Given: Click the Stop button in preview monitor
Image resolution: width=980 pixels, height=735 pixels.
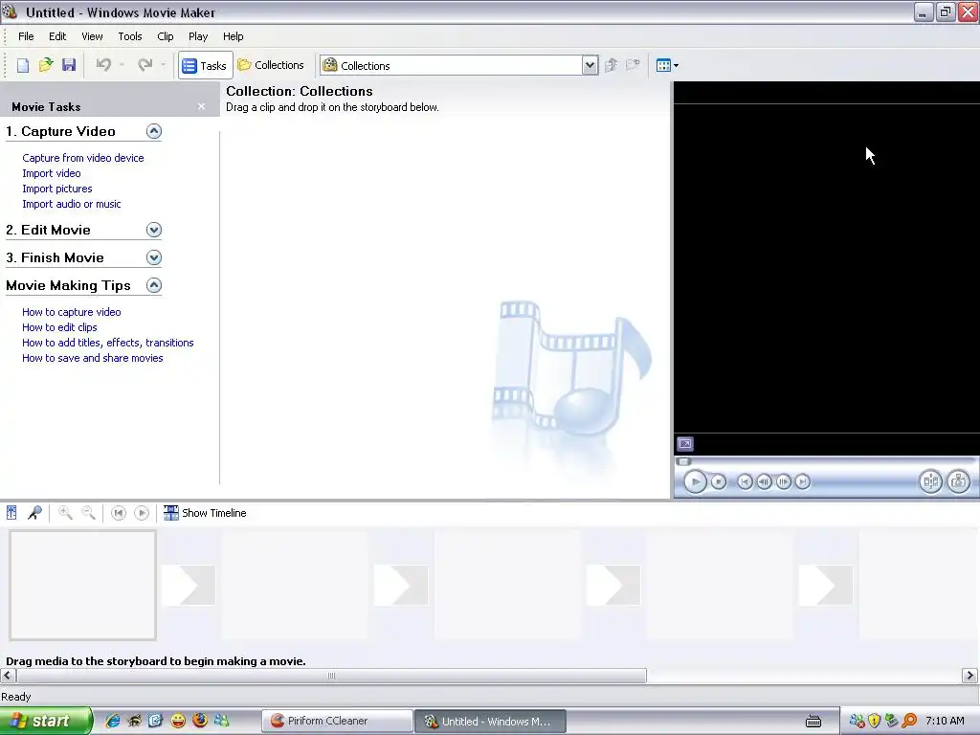Looking at the screenshot, I should click(719, 482).
